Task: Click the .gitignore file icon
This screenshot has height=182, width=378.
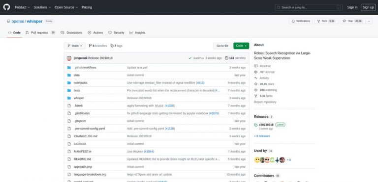Action: (x=69, y=121)
